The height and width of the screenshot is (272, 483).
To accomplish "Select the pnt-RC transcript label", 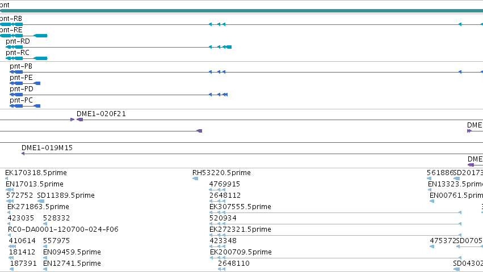I will (18, 53).
